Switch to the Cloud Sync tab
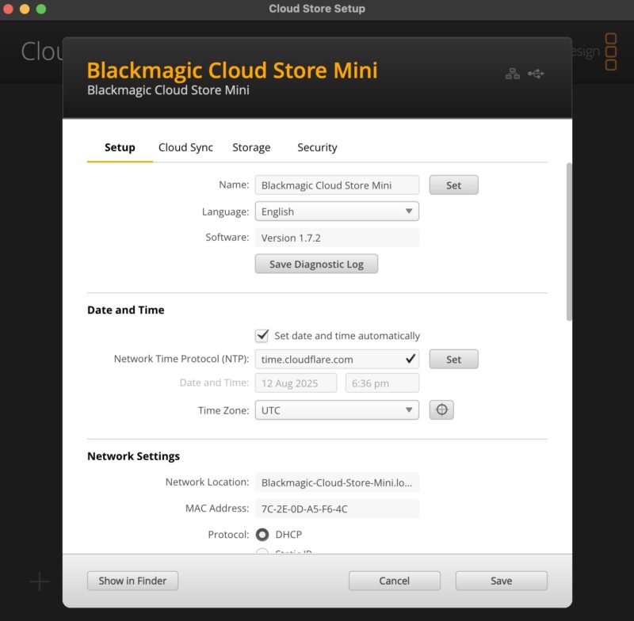The height and width of the screenshot is (621, 634). click(x=185, y=147)
